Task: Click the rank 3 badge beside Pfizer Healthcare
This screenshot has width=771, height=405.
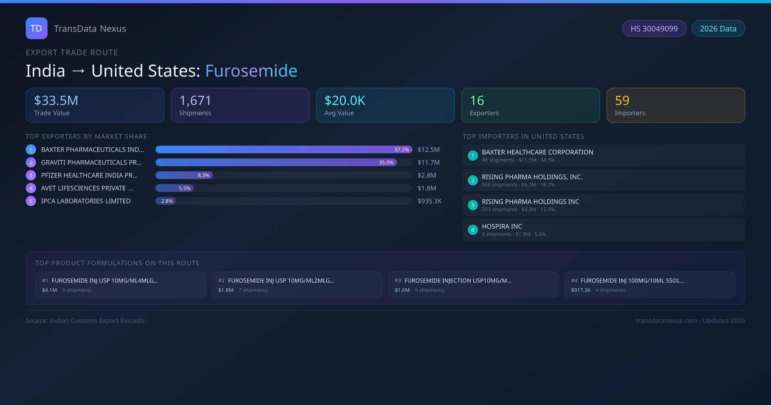Action: [x=31, y=175]
